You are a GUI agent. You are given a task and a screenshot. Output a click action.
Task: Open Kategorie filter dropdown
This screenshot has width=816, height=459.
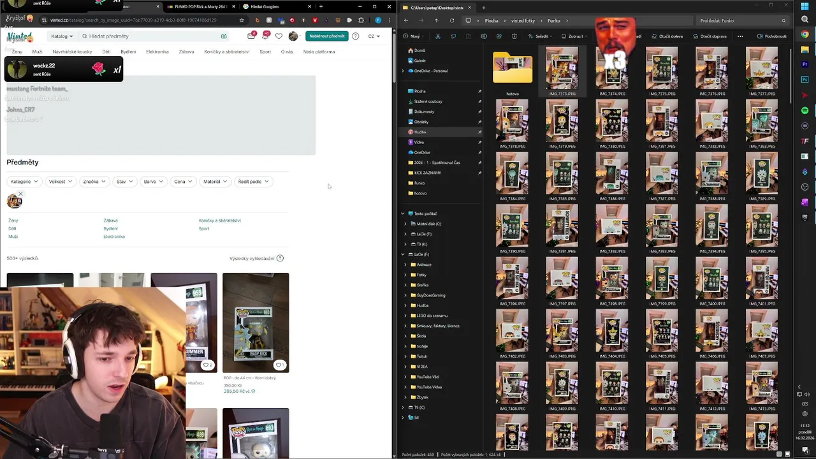point(24,182)
